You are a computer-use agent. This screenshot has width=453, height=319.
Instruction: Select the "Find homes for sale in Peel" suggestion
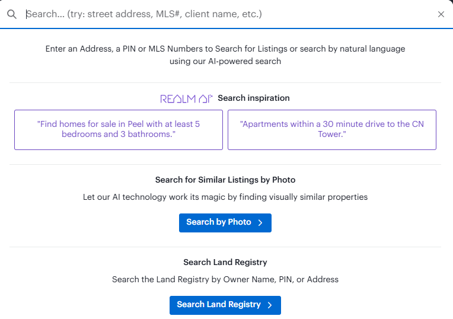point(119,129)
